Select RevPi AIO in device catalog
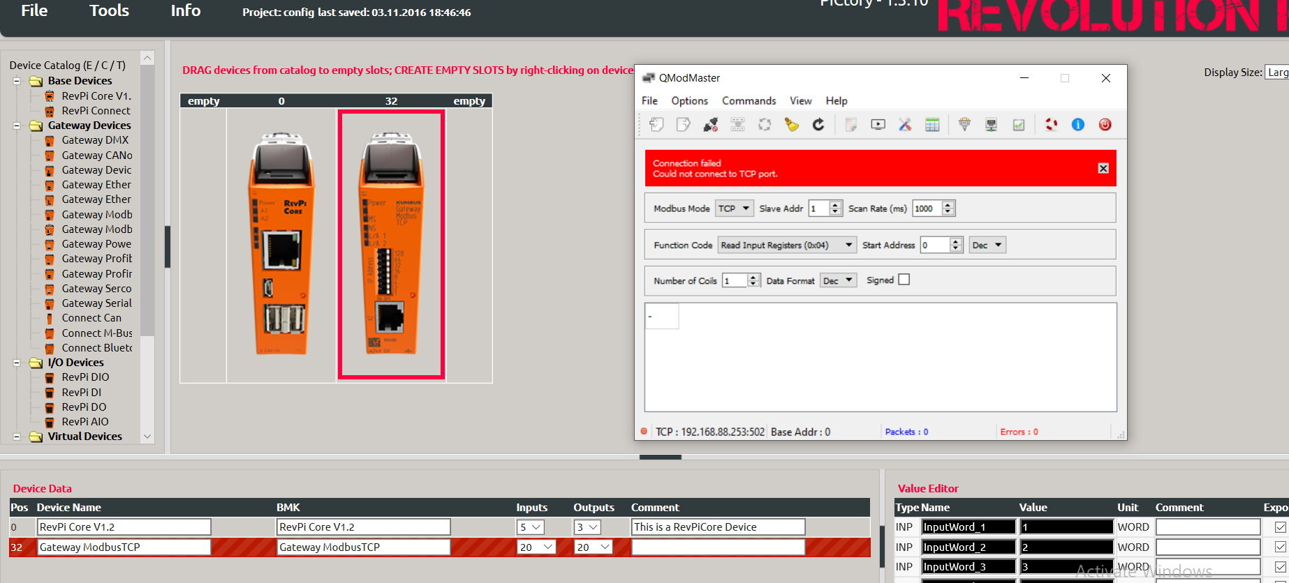1289x583 pixels. pos(85,422)
